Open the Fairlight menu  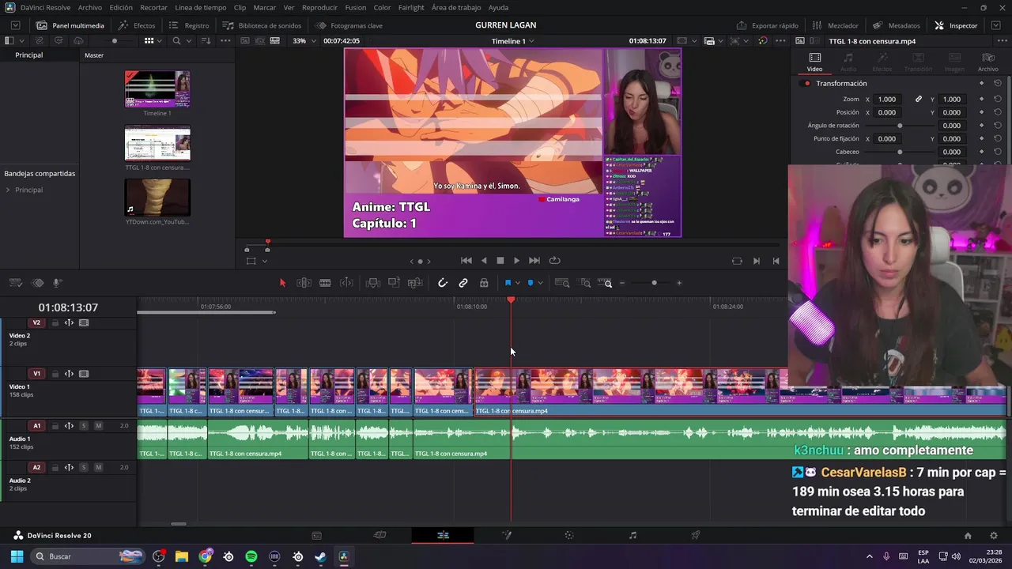pos(411,7)
